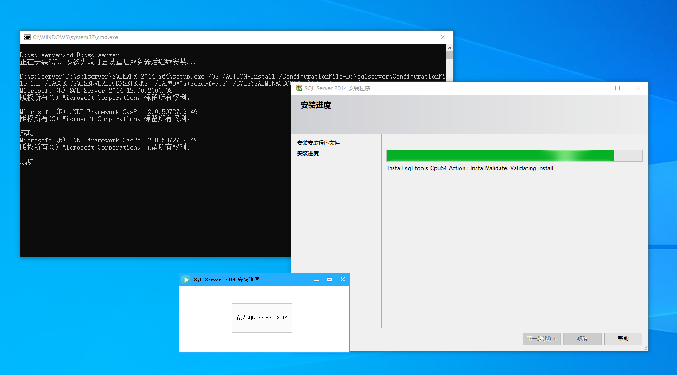677x375 pixels.
Task: Click the blue play icon of the small installer window
Action: 186,280
